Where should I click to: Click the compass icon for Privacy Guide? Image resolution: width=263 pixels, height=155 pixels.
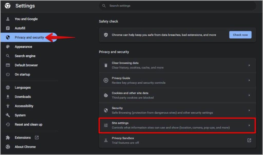(x=106, y=80)
